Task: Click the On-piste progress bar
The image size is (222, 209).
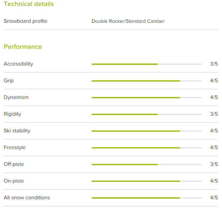Action: pos(147,181)
